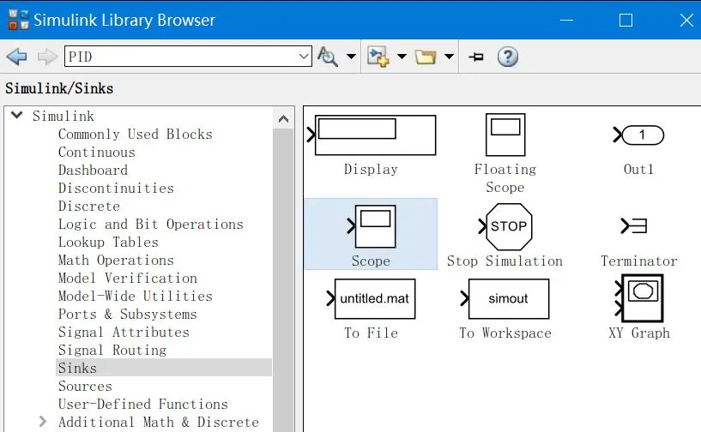
Task: Click the To Workspace label text
Action: click(505, 333)
